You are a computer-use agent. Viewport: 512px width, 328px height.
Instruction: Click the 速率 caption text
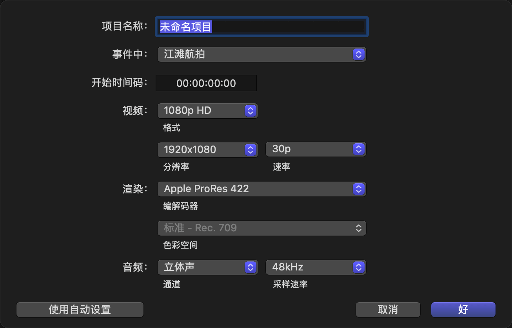[x=281, y=167]
